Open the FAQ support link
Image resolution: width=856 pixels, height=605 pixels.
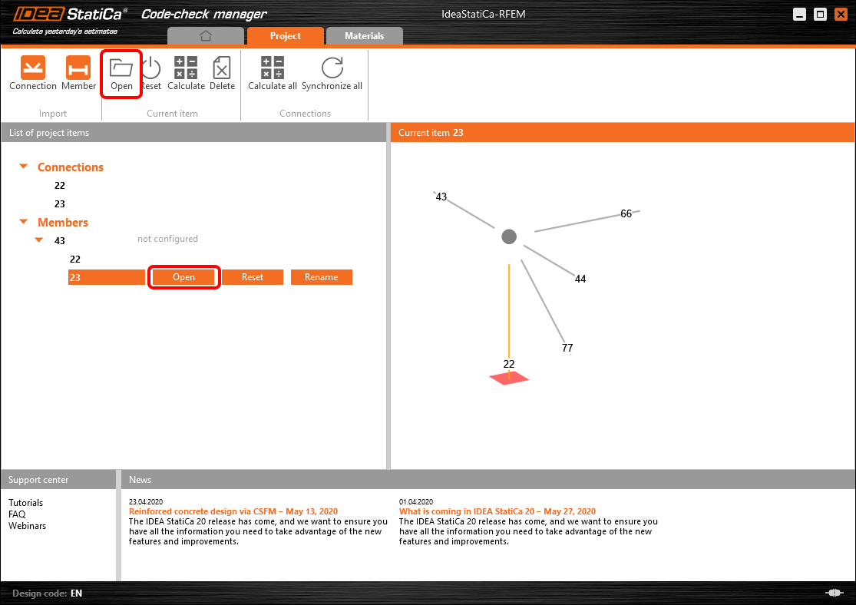click(x=17, y=514)
